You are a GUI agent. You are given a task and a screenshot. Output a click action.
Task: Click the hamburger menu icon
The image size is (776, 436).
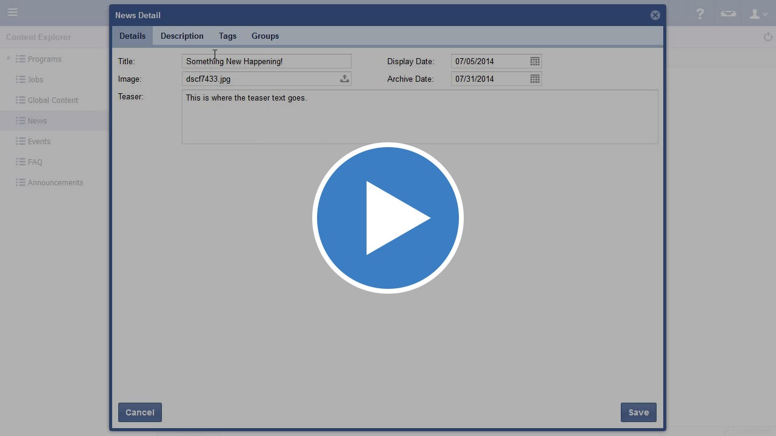click(13, 12)
